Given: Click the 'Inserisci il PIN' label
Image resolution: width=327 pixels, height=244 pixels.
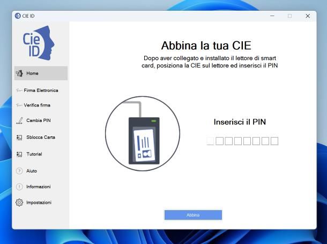Looking at the screenshot, I should [240, 122].
